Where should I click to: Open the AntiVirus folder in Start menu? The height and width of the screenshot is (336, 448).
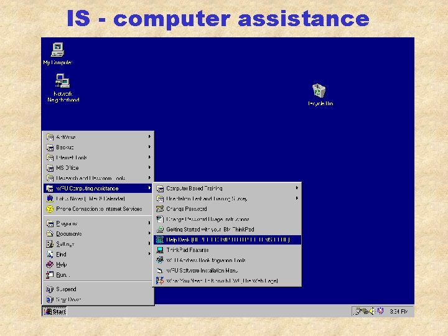click(98, 137)
